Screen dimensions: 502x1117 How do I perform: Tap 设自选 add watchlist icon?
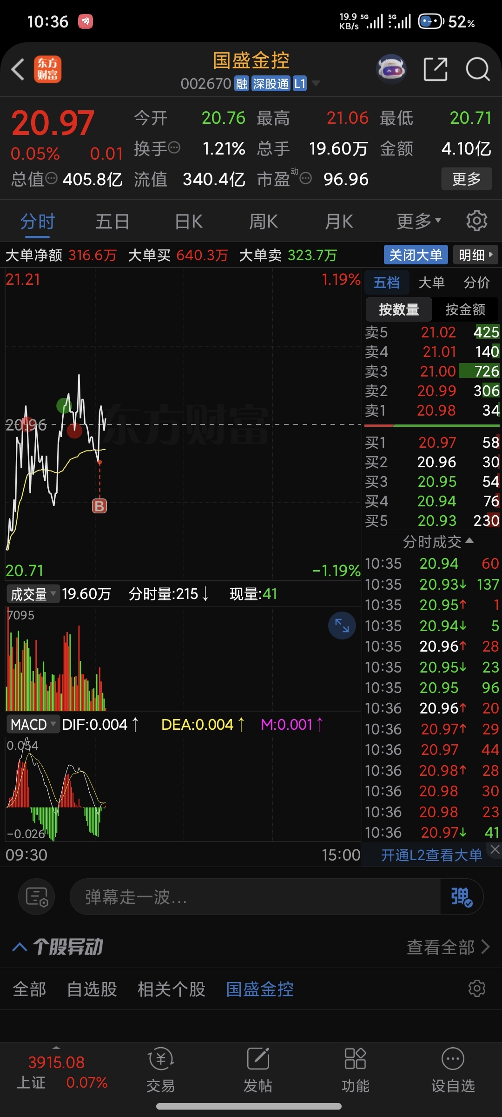[x=453, y=1070]
